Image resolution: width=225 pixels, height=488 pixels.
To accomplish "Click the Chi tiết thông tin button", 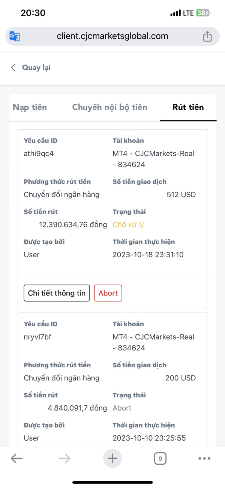I will click(57, 293).
